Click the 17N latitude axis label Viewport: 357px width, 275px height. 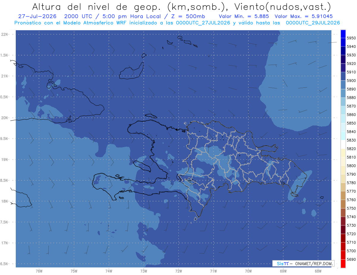point(5,243)
